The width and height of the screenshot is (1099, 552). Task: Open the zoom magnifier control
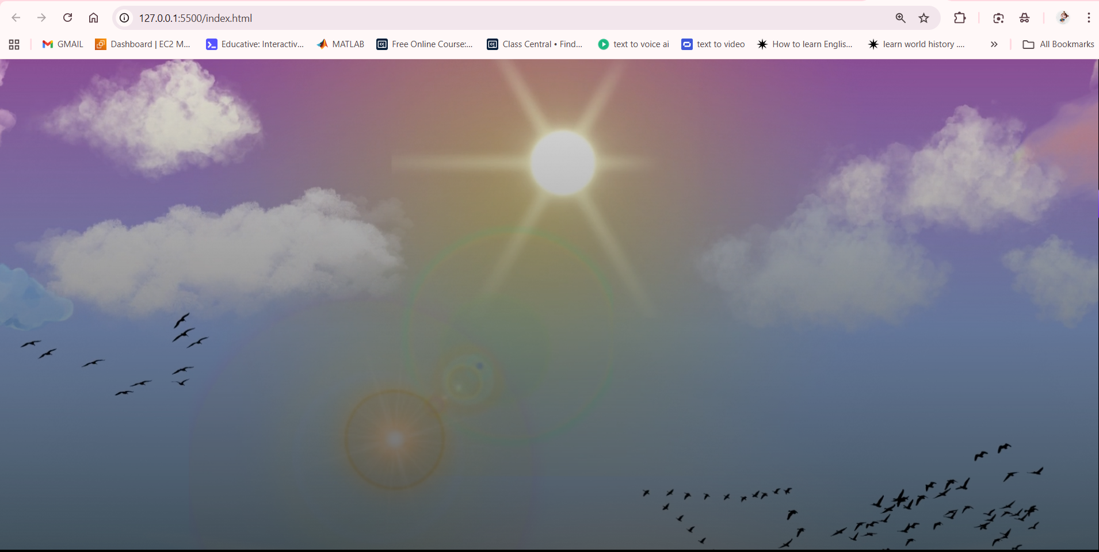pos(900,18)
